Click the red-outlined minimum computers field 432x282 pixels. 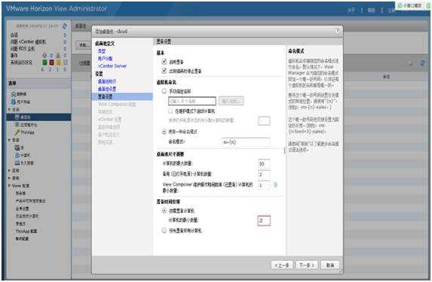pyautogui.click(x=264, y=220)
